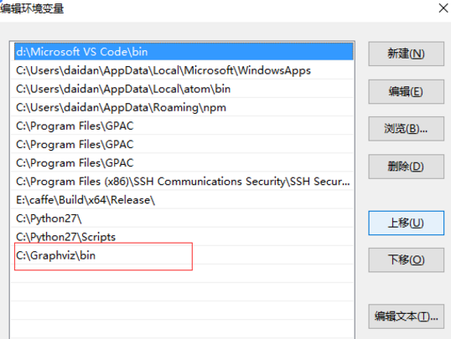This screenshot has width=451, height=339.
Task: Select the E:\caffe\Build\x64\Release\ row
Action: [x=184, y=200]
